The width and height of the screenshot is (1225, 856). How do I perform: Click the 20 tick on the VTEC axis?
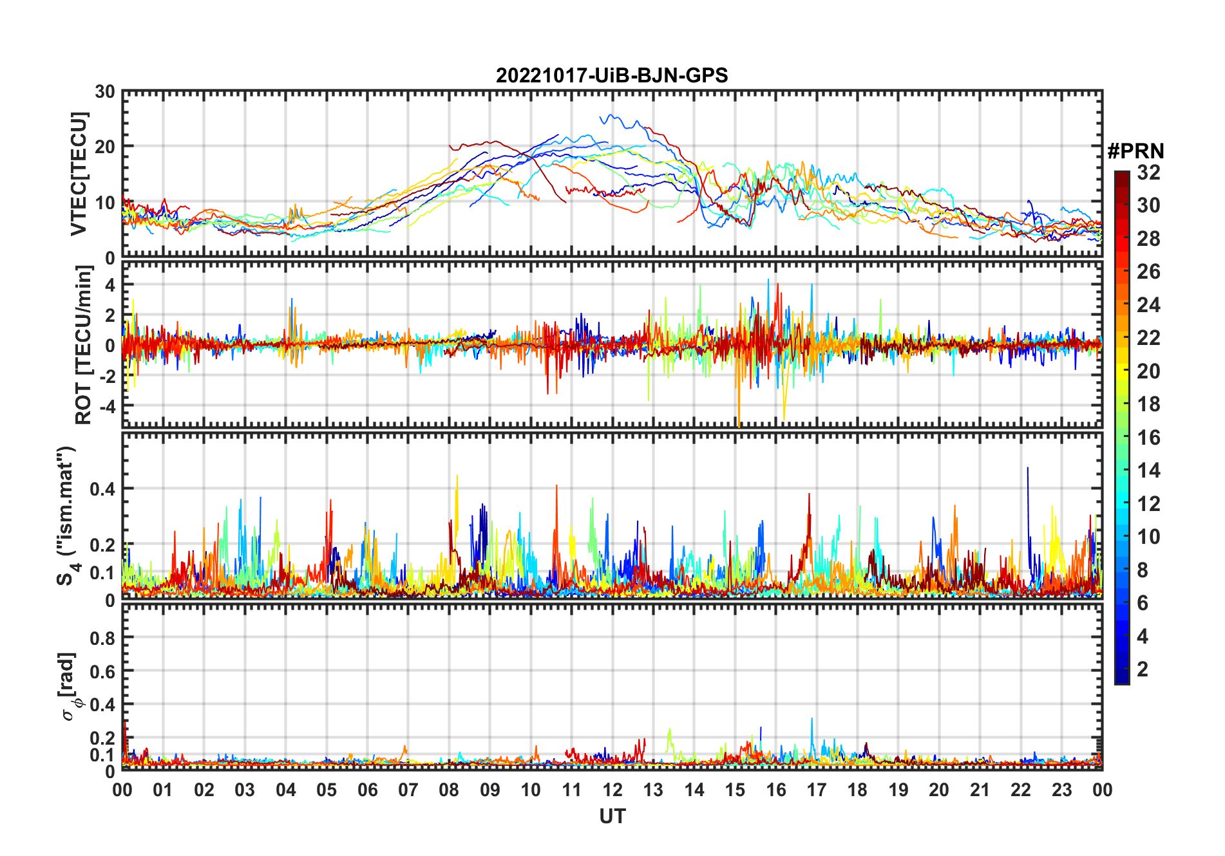coord(105,147)
